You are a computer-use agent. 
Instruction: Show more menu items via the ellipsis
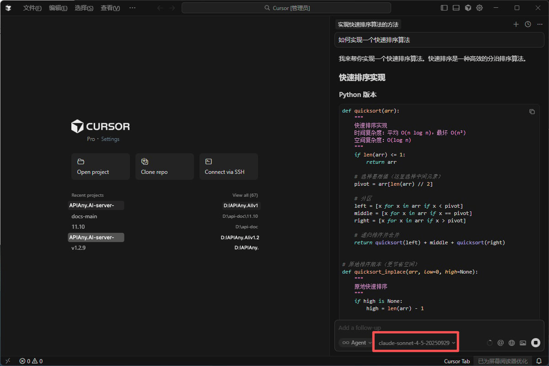tap(132, 8)
